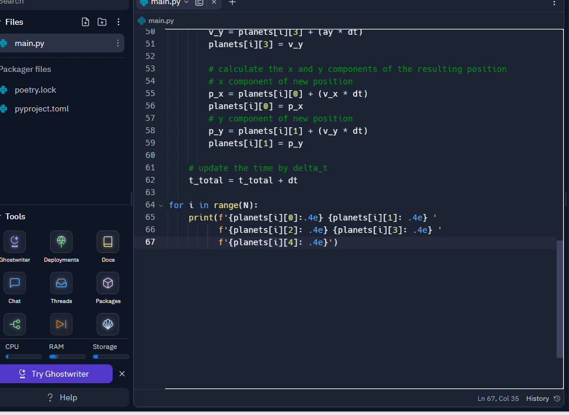569x415 pixels.
Task: Create a new folder in the Files panel
Action: [101, 21]
